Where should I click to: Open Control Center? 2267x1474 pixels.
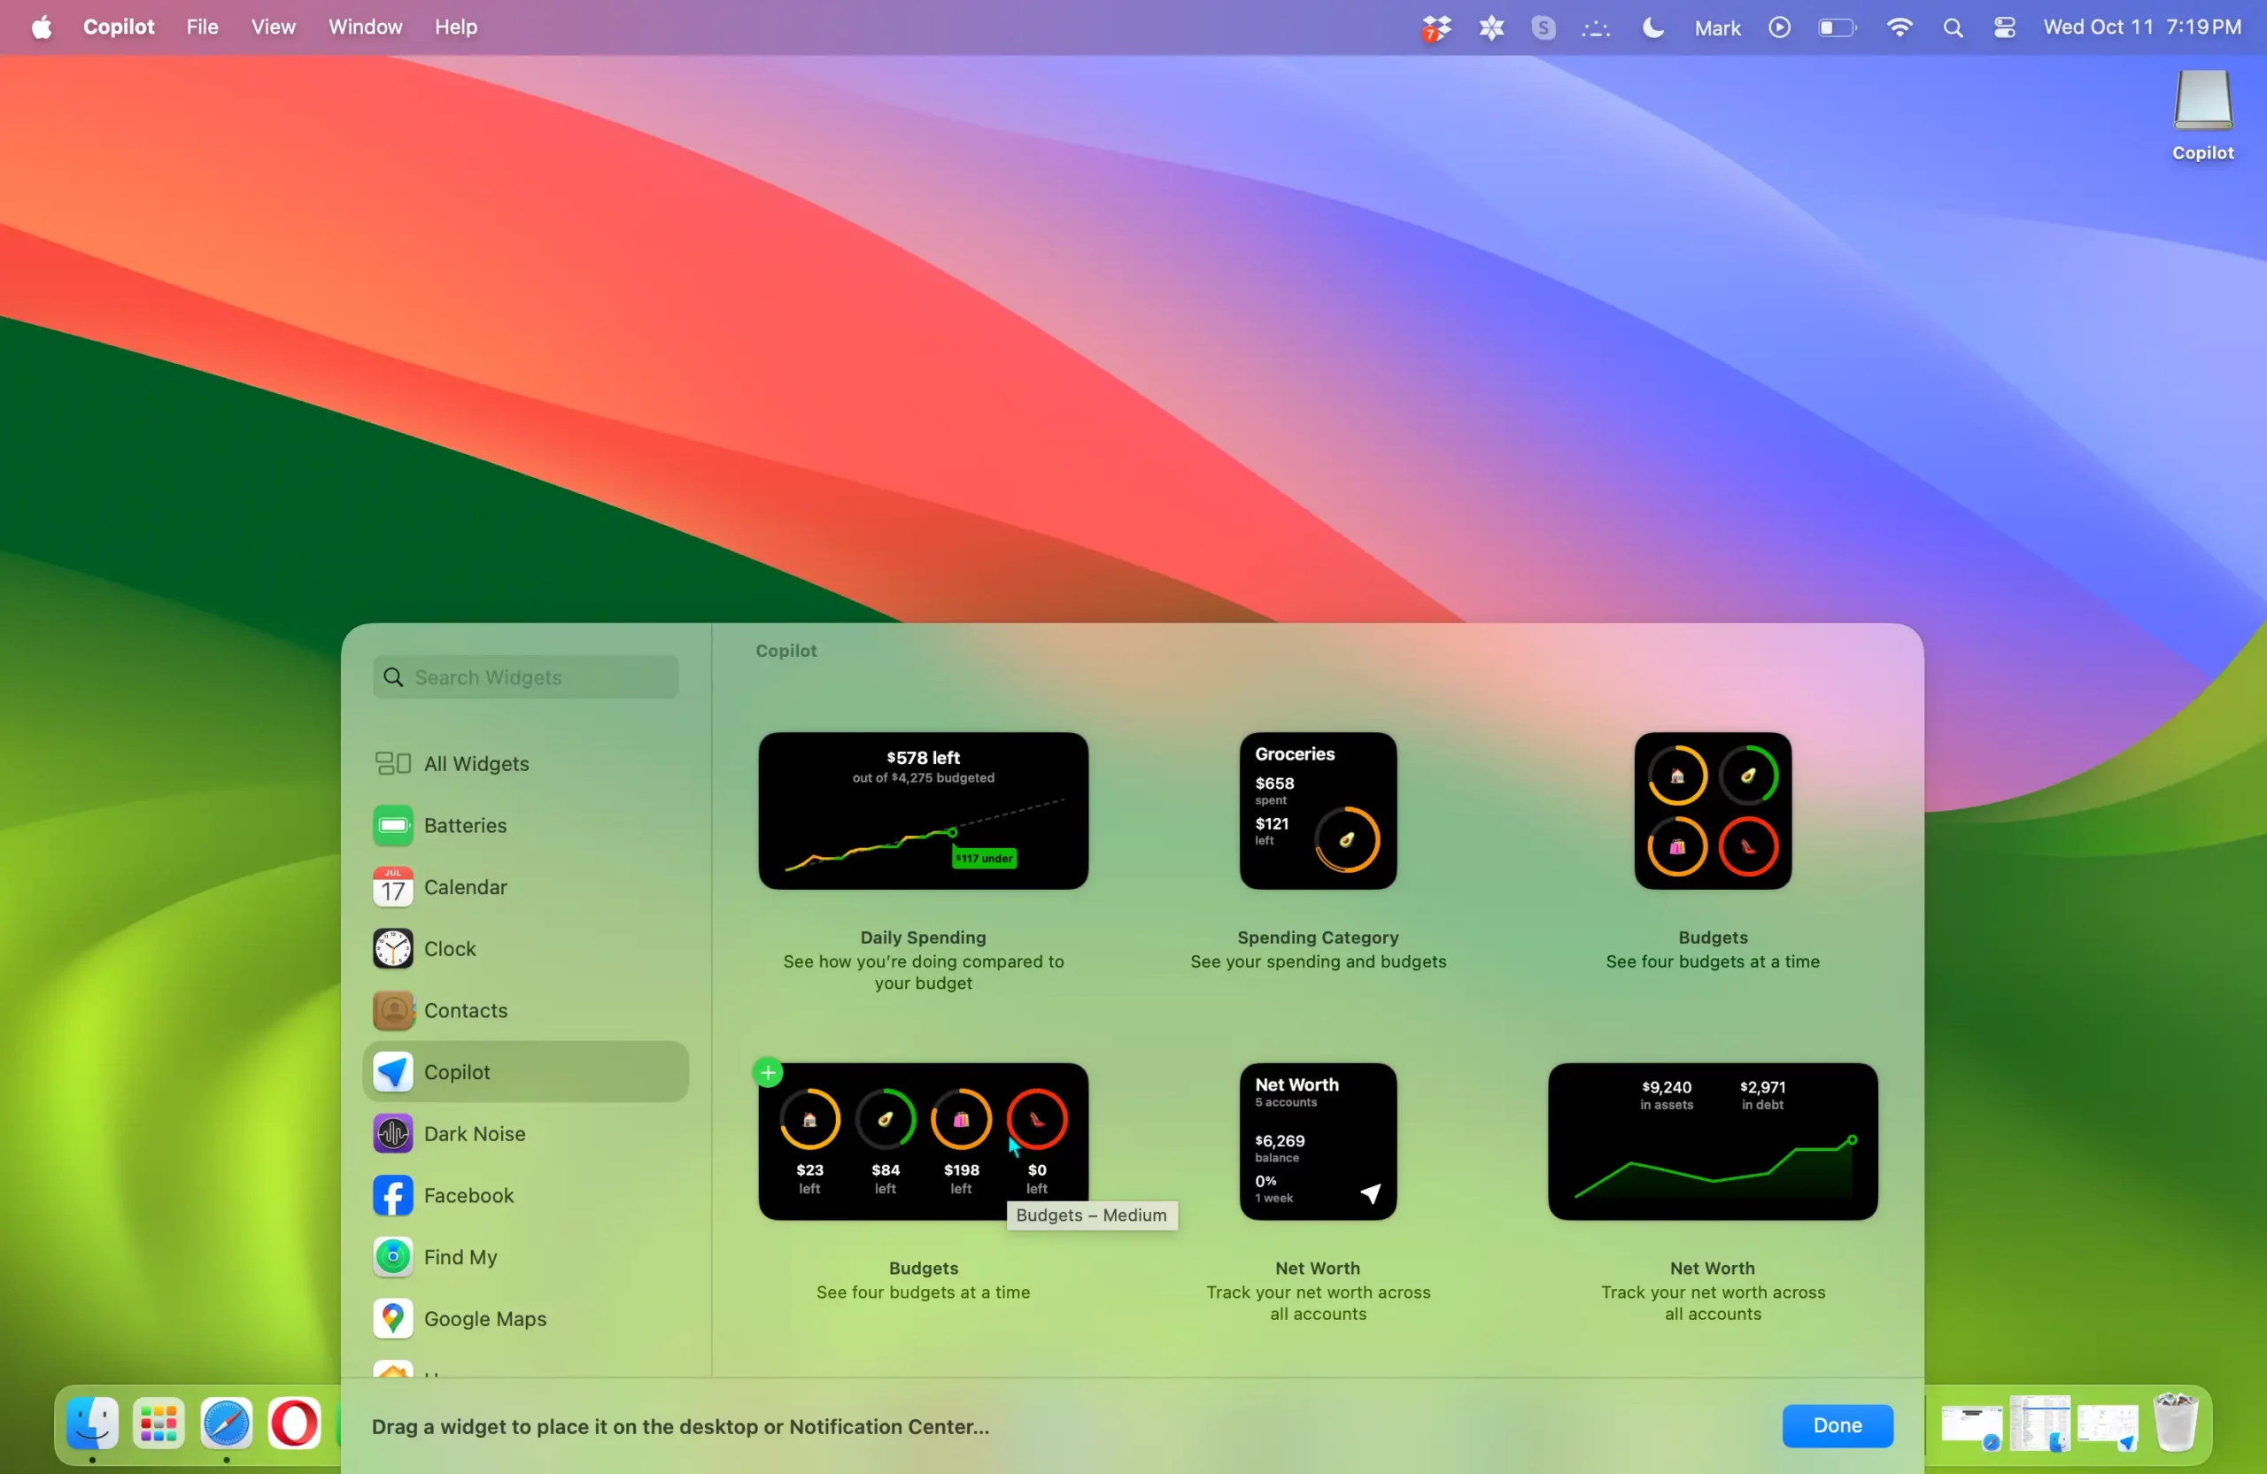click(x=2004, y=27)
